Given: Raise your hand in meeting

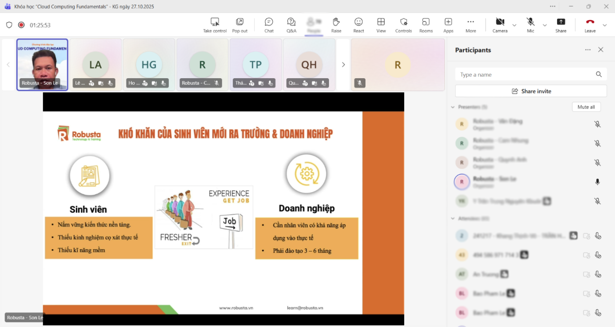Looking at the screenshot, I should coord(336,25).
